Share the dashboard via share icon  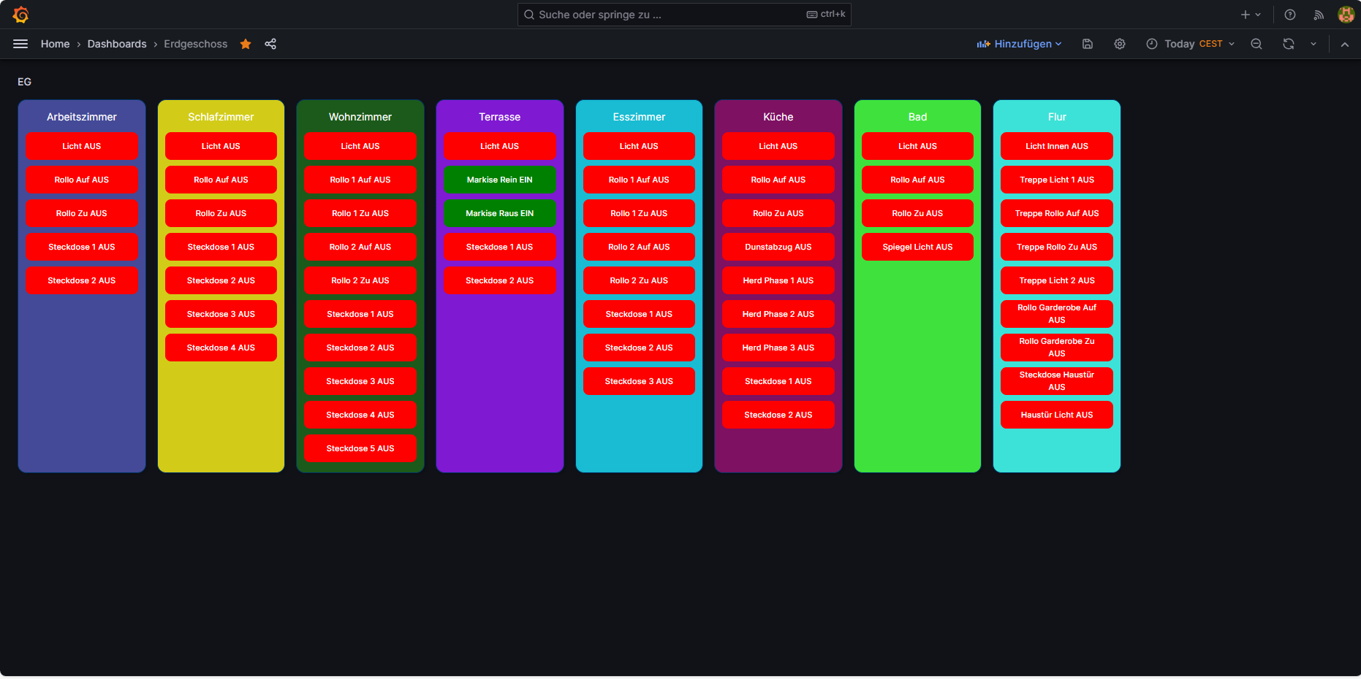270,44
